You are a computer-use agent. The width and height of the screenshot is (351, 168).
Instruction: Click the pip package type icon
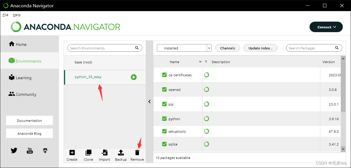click(206, 104)
